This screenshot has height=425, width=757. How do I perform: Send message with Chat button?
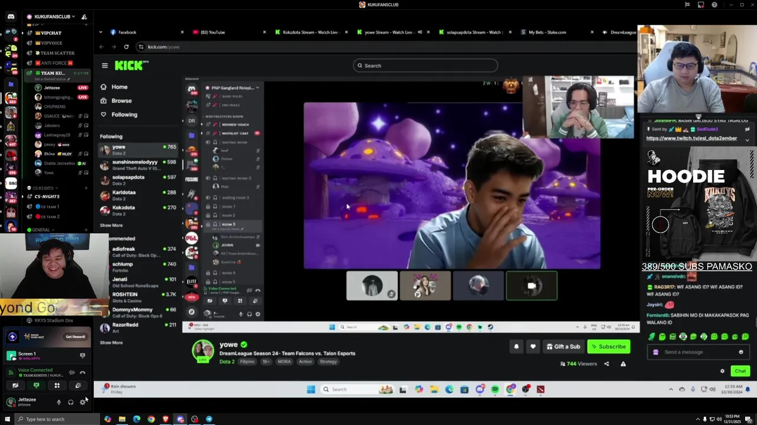740,371
